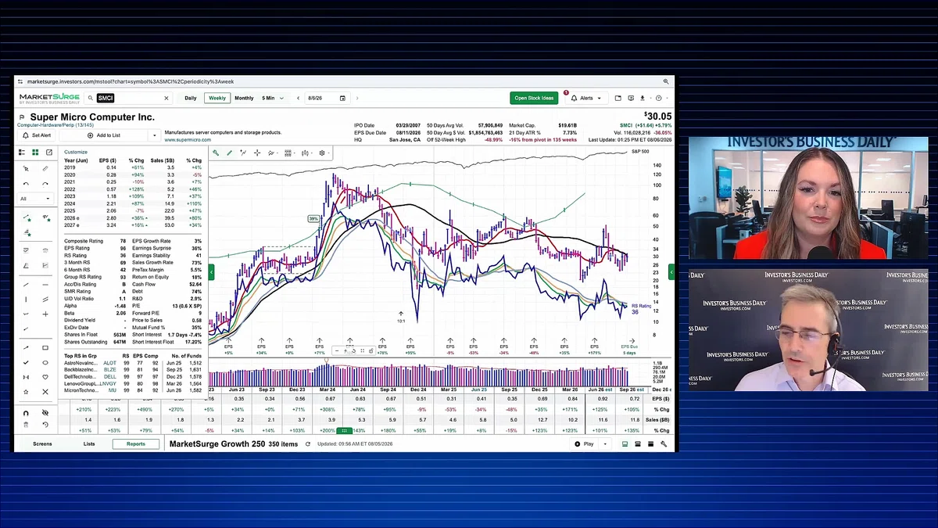
Task: Click the RS Rating 36 label on chart
Action: coord(640,309)
